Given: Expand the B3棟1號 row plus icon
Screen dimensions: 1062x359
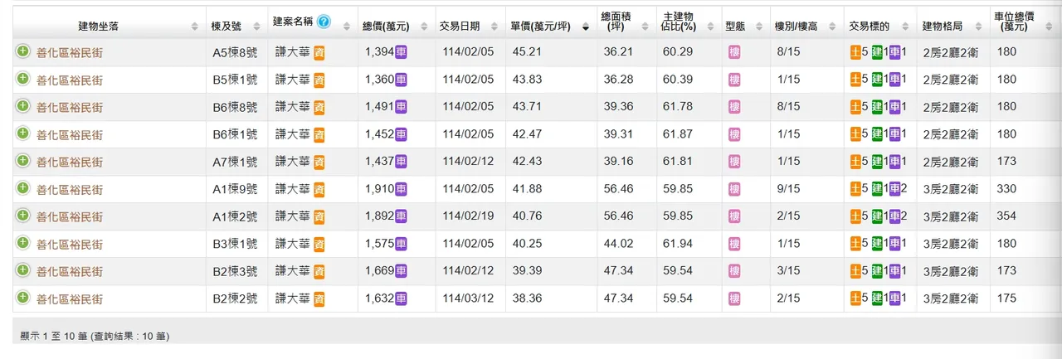Looking at the screenshot, I should [23, 243].
